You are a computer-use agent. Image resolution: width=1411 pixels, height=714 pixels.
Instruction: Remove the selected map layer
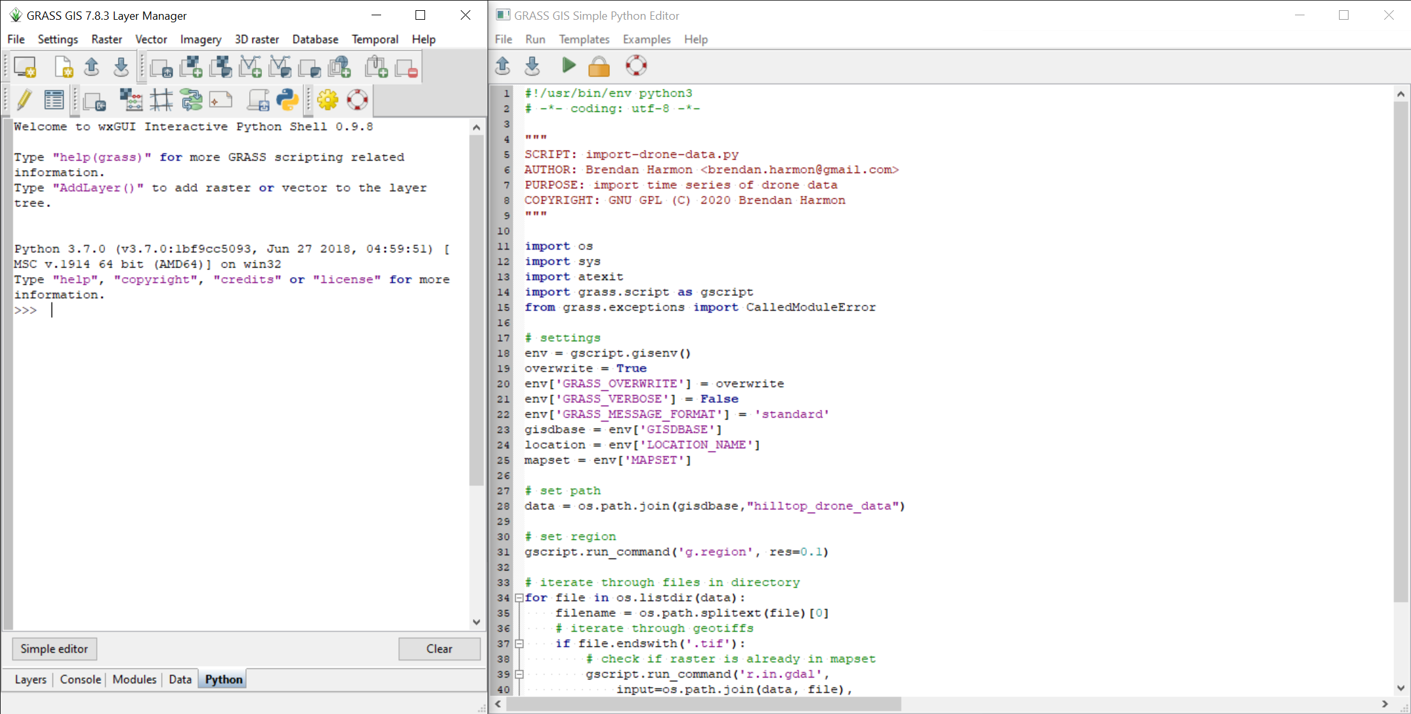406,66
